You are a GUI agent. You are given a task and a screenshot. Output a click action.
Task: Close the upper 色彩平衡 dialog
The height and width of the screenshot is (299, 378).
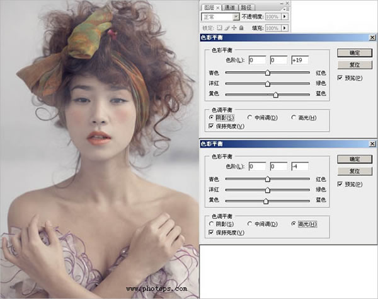[x=372, y=39]
